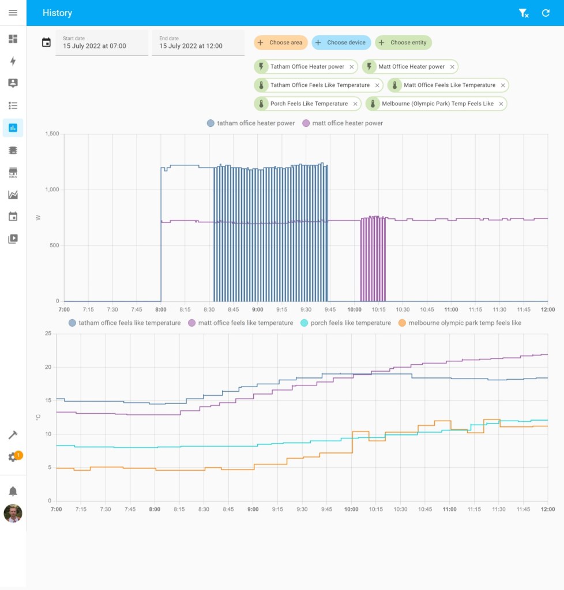The image size is (564, 590).
Task: Open the sidebar hamburger menu
Action: tap(13, 13)
